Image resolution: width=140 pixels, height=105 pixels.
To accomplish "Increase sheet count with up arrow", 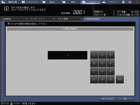I will [110, 80].
